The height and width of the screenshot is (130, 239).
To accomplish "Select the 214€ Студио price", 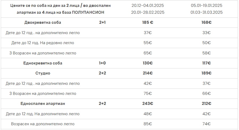I will [x=148, y=73].
